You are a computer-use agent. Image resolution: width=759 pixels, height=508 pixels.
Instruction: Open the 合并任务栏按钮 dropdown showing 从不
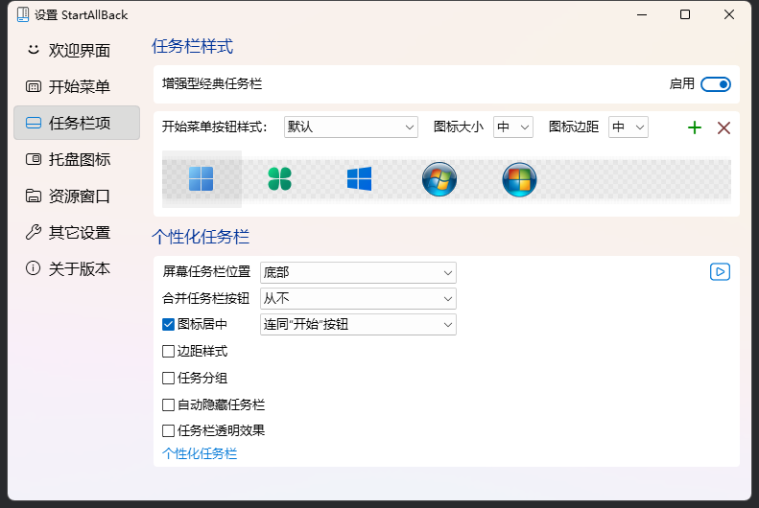pos(358,299)
